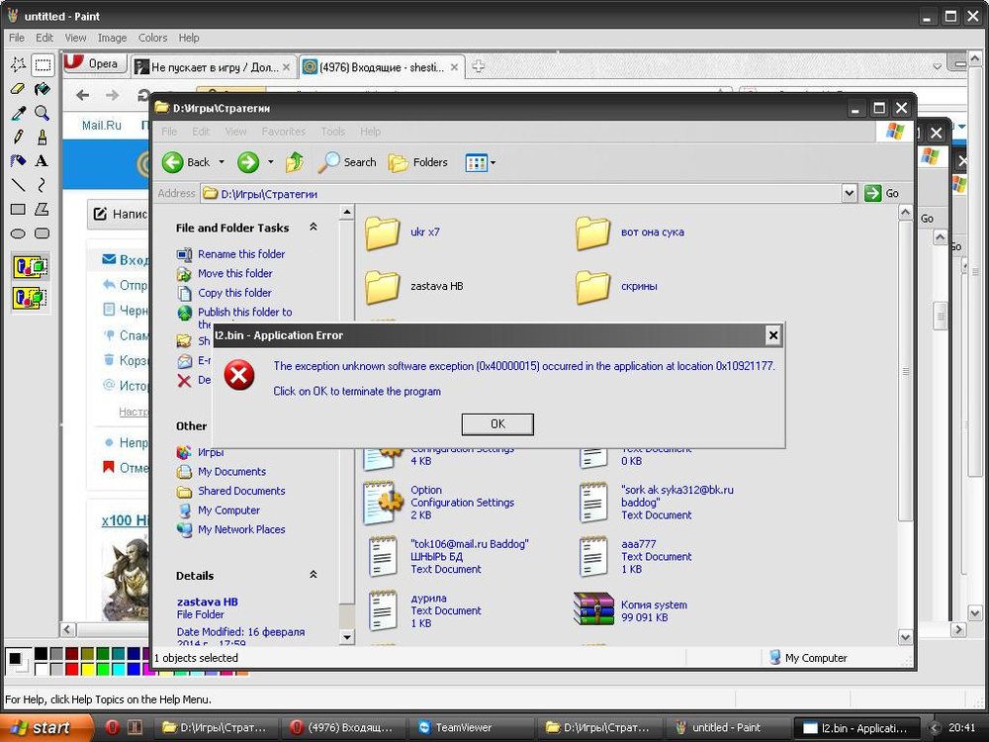The height and width of the screenshot is (742, 989).
Task: Choose the Curve tool
Action: pyautogui.click(x=42, y=185)
